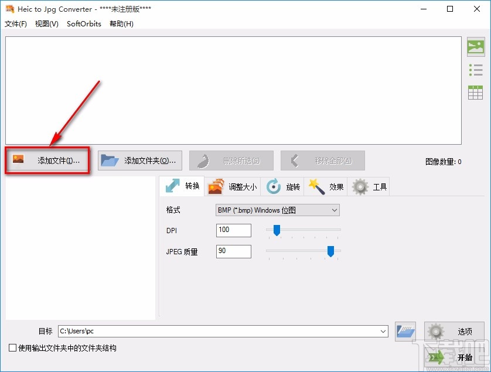Switch to details list view mode

tap(476, 69)
